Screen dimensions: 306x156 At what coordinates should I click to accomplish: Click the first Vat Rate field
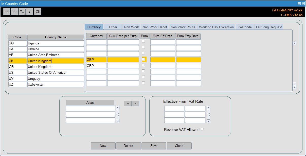195,109
